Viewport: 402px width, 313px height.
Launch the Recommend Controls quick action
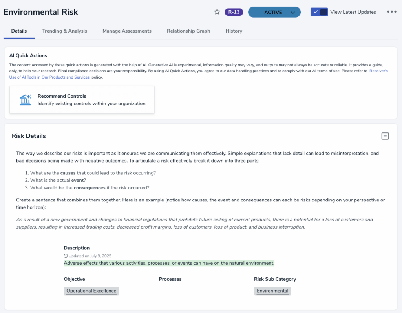82,100
